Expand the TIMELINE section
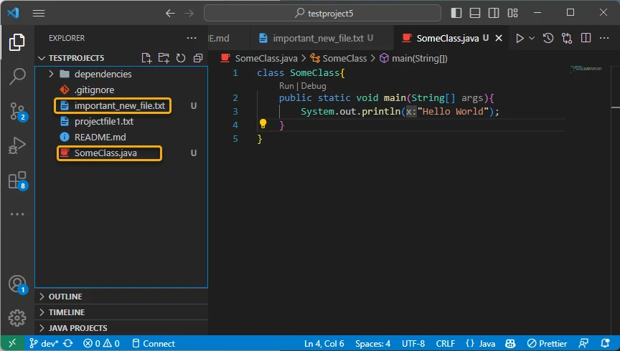This screenshot has height=351, width=620. coord(121,312)
